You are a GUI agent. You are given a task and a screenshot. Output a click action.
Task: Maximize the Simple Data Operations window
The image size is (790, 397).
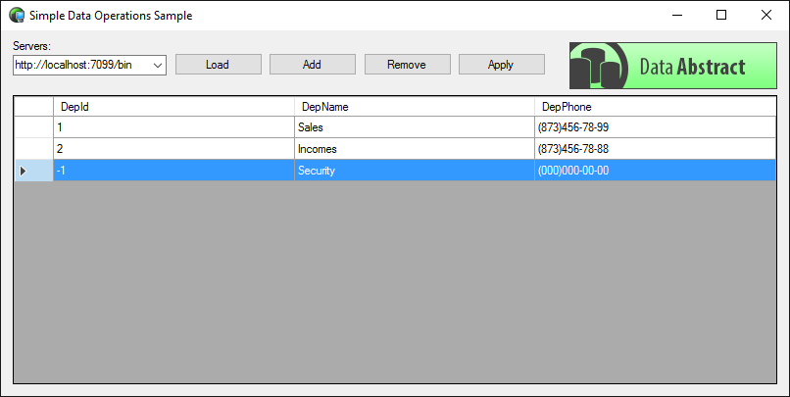click(x=721, y=15)
